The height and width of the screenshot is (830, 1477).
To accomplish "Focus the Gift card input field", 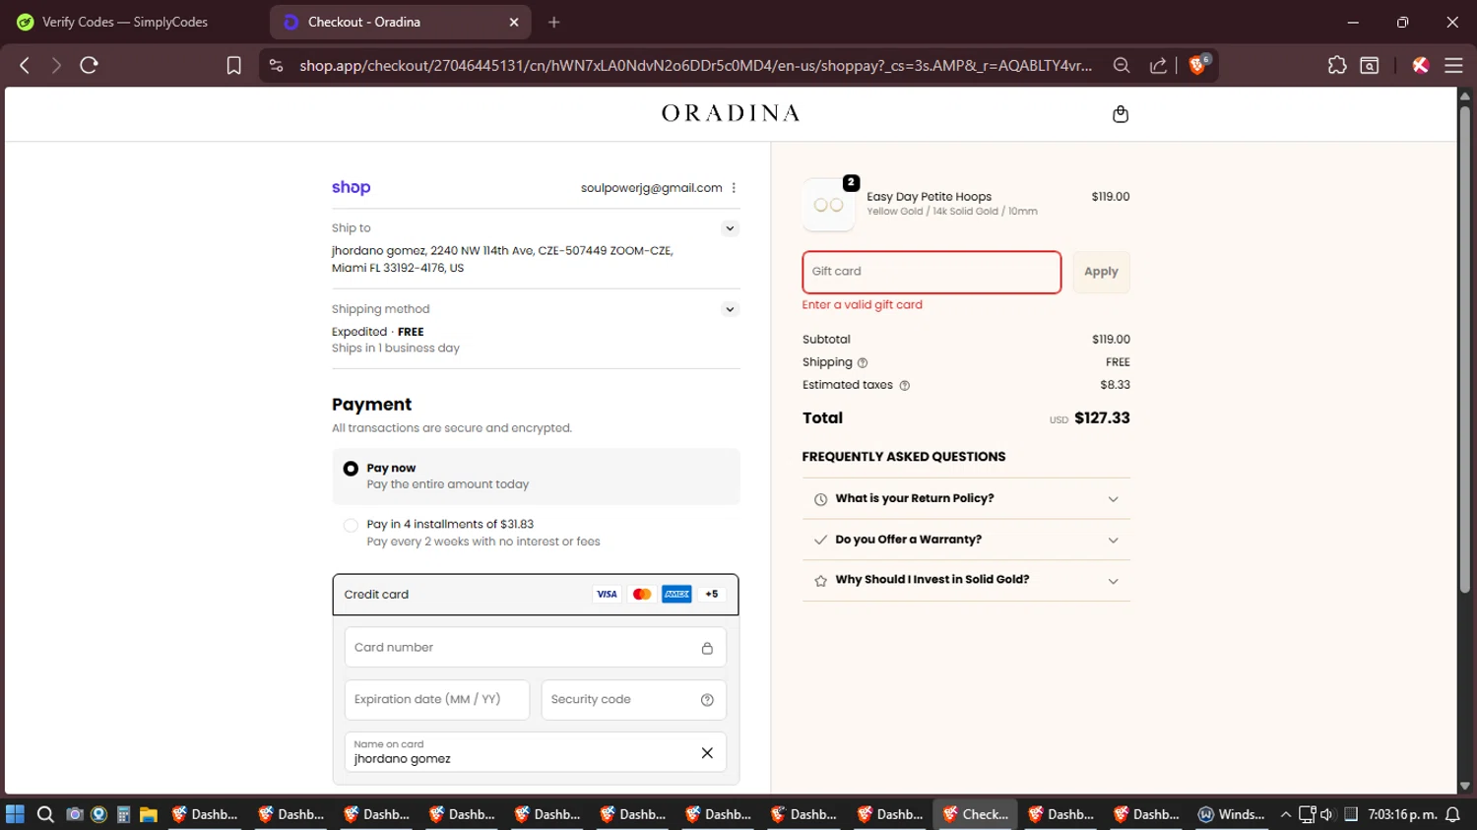I will coord(931,272).
